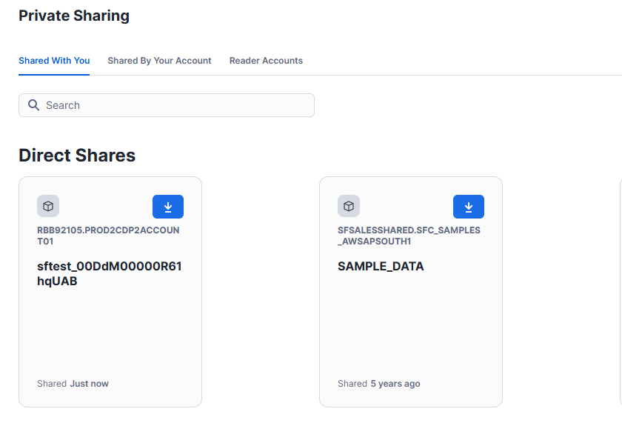Select RBB92105.PROD2CDP2ACCOUNT01 provider text

pyautogui.click(x=108, y=236)
